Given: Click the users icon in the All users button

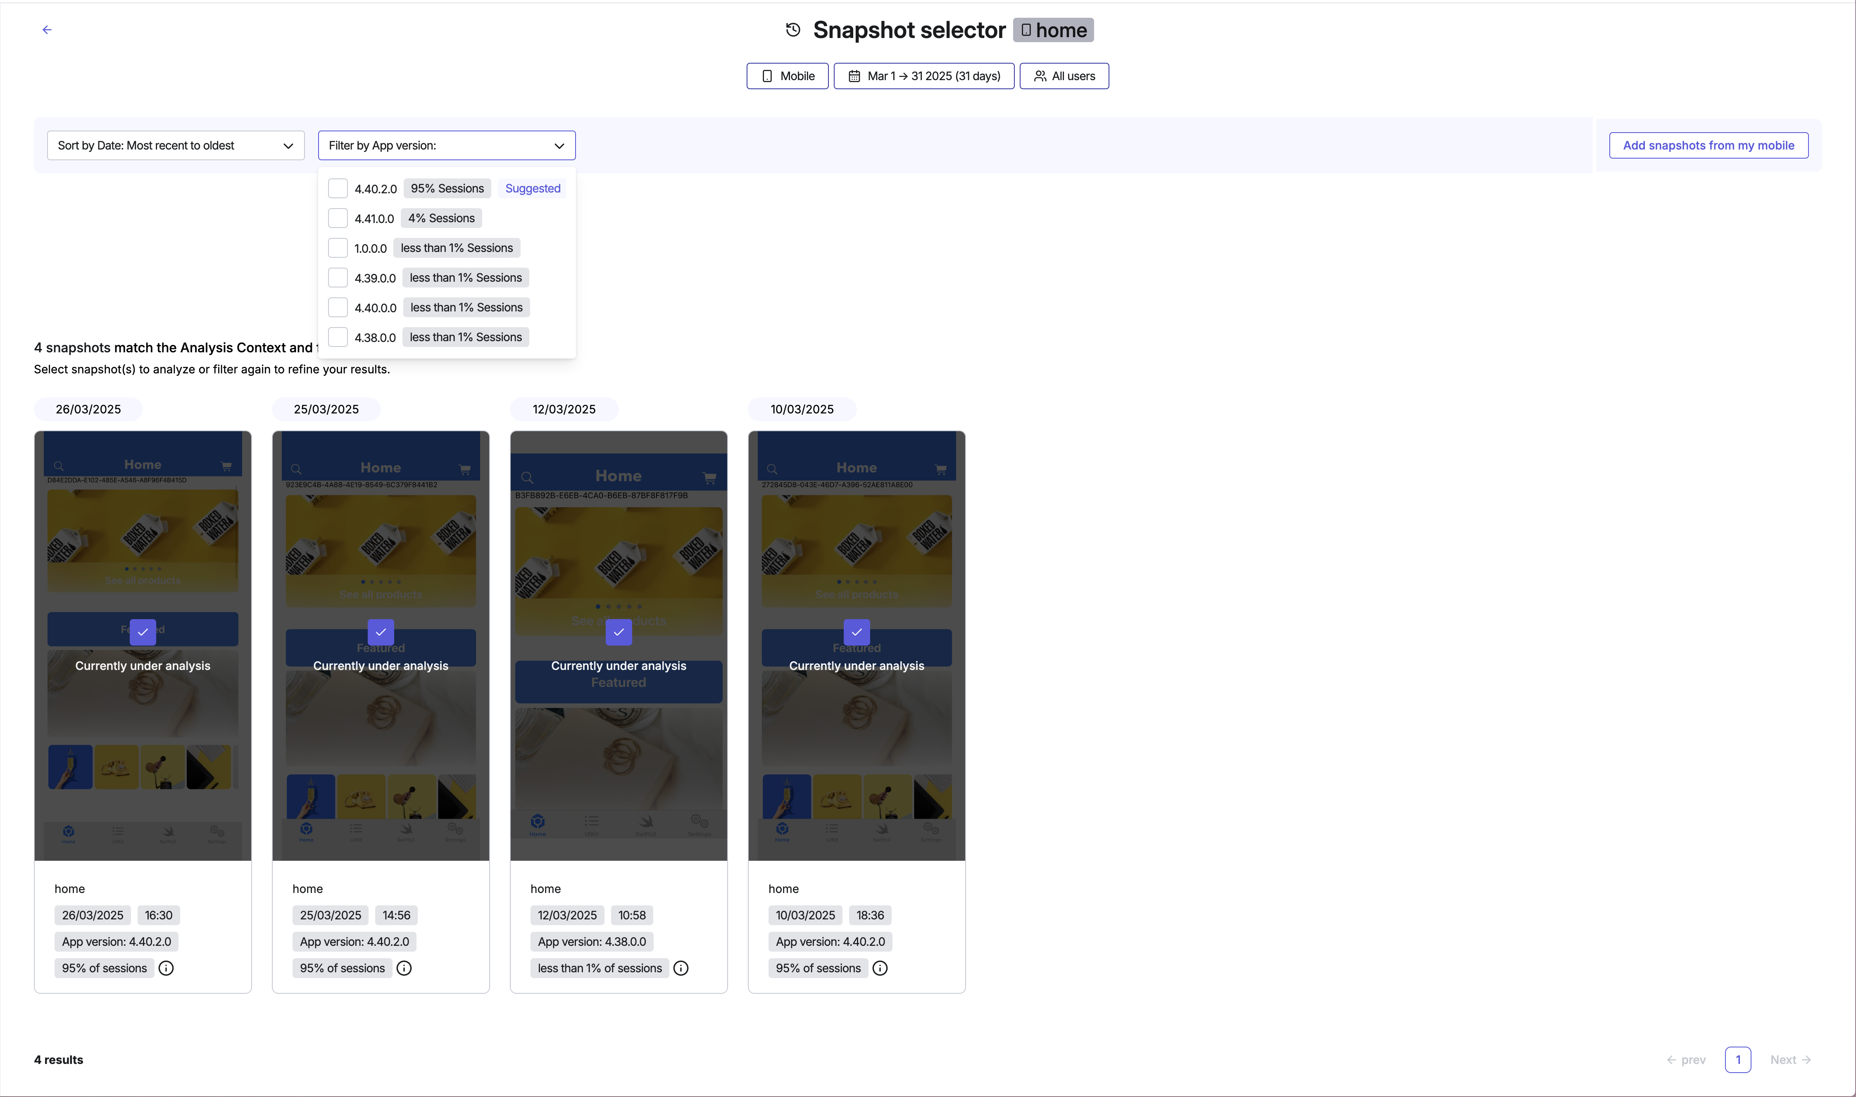Looking at the screenshot, I should click(x=1040, y=76).
